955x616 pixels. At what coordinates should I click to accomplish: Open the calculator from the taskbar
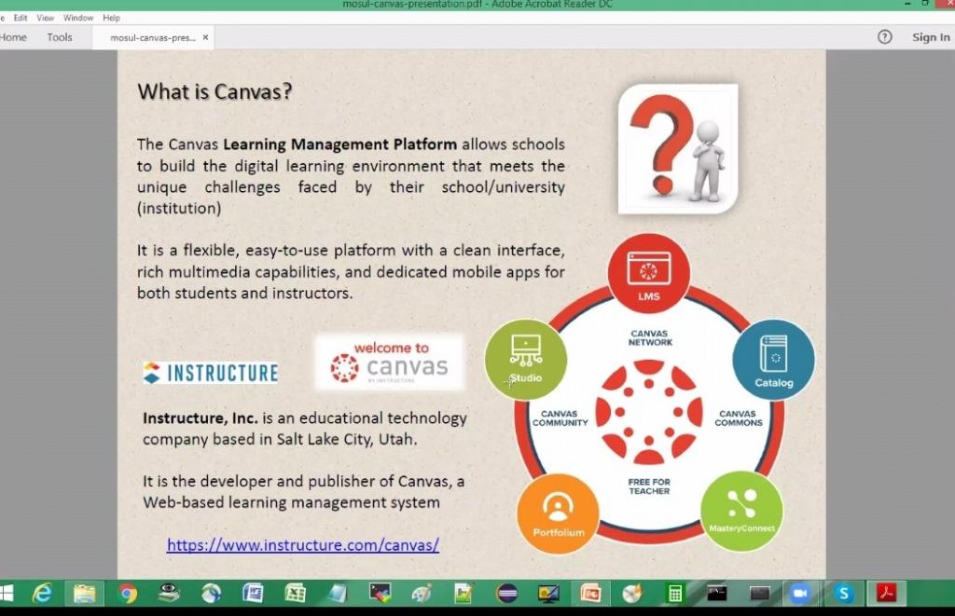point(673,593)
